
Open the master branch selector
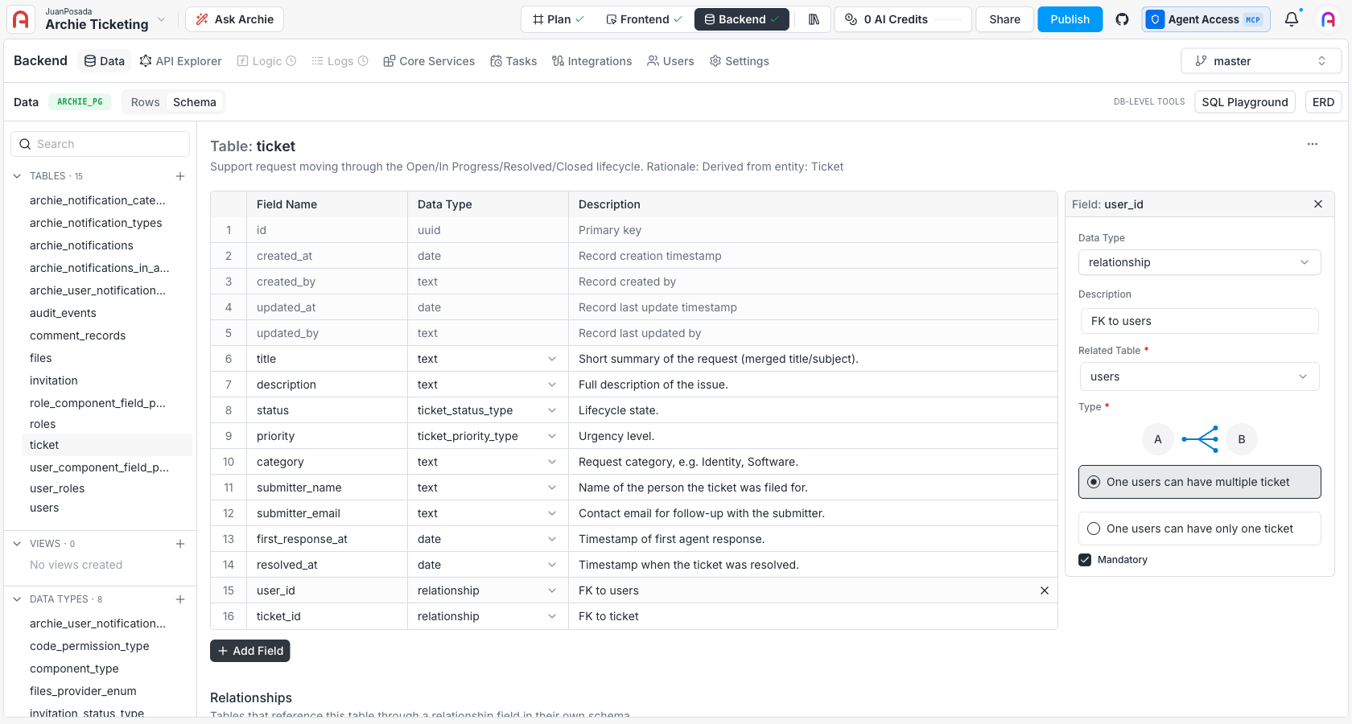click(1261, 61)
